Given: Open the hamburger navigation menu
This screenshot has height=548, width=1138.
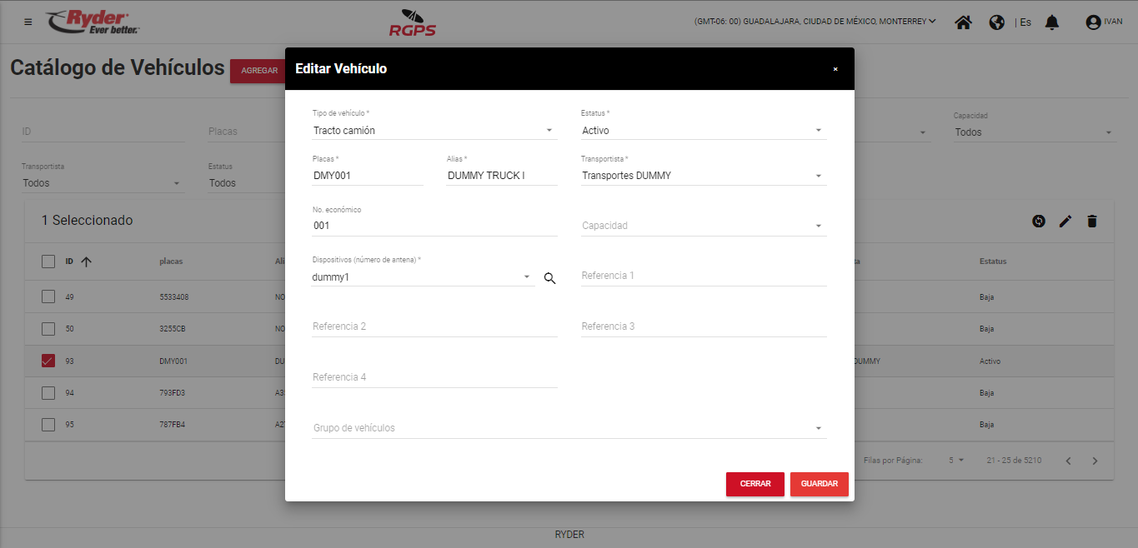Looking at the screenshot, I should pyautogui.click(x=28, y=22).
